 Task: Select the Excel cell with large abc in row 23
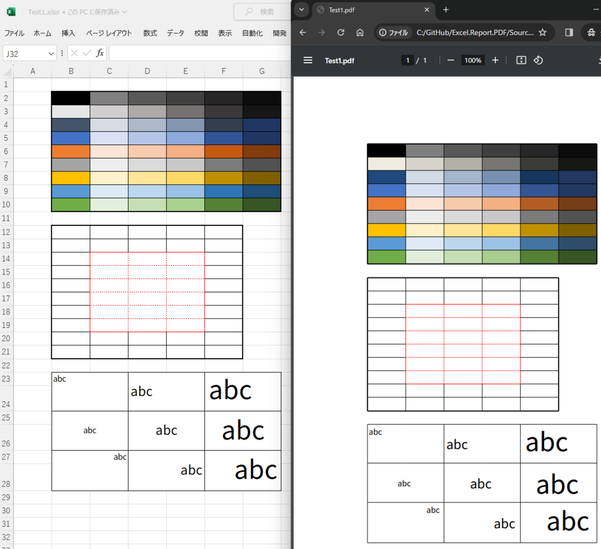click(x=243, y=392)
